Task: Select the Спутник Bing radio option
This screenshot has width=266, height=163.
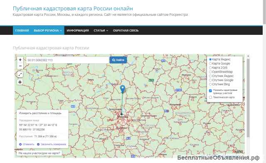Action: click(x=210, y=84)
